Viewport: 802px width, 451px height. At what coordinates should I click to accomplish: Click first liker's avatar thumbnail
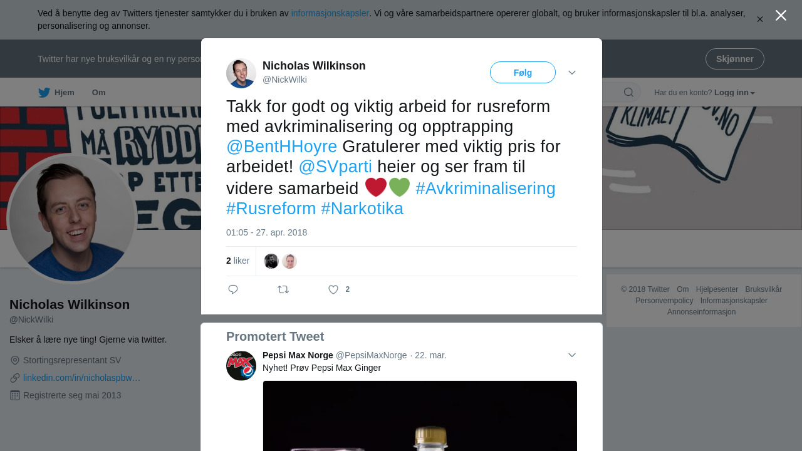tap(271, 261)
